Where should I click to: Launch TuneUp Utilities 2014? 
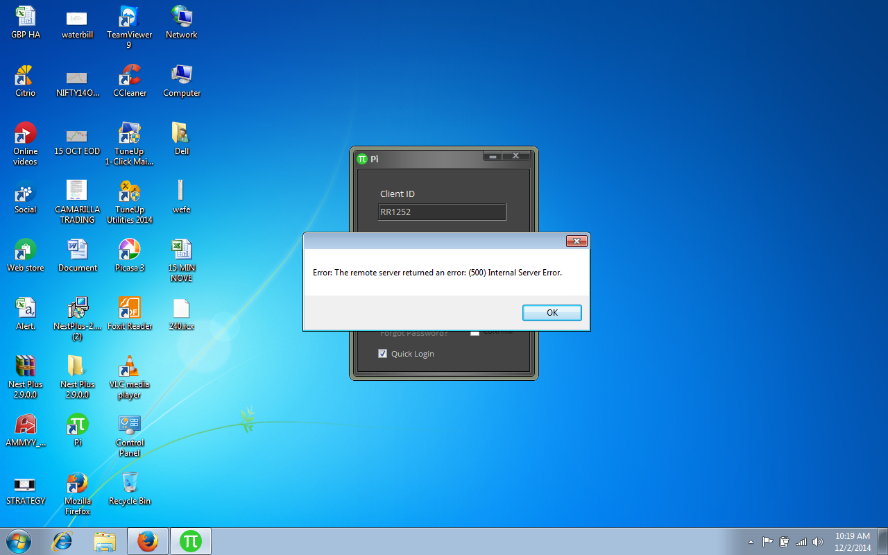click(130, 203)
